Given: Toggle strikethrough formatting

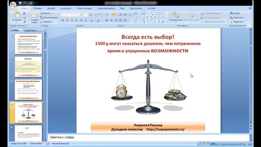Looking at the screenshot, I should (x=76, y=20).
